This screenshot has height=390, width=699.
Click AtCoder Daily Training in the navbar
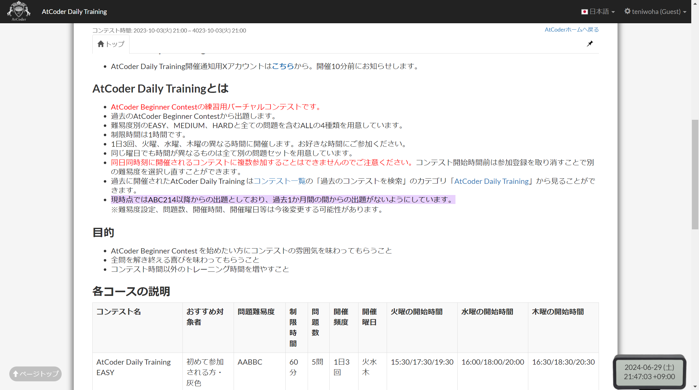74,11
